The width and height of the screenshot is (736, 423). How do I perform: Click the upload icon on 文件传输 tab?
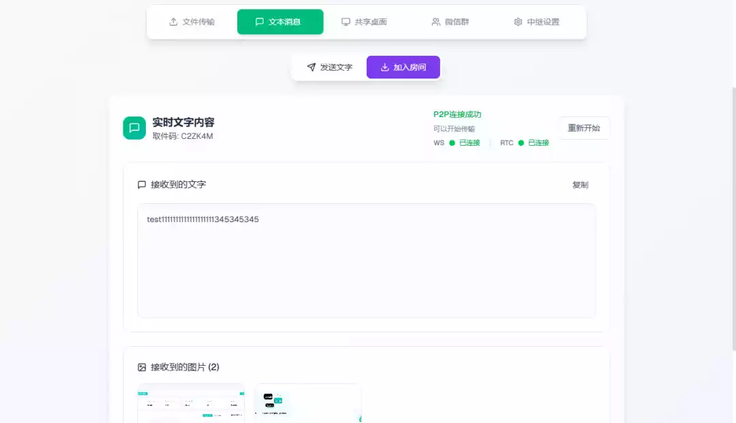(x=173, y=21)
